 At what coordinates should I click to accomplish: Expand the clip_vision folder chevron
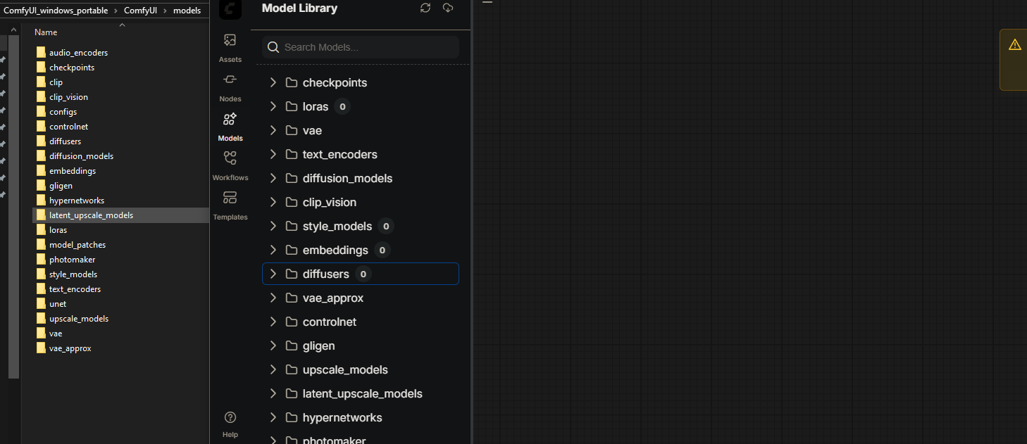pyautogui.click(x=273, y=202)
